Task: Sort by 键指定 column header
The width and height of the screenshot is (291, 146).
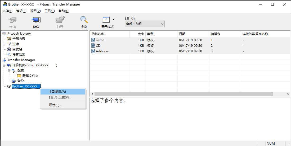Action: coord(225,34)
